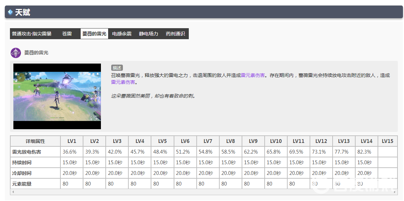Click the 82.3% damage value
This screenshot has height=201, width=404.
point(364,152)
